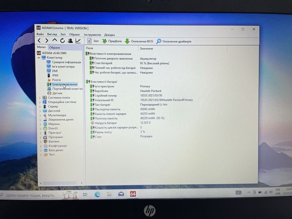The image size is (292, 219).
Task: Open the graph chart toolbar icon
Action: click(x=78, y=41)
